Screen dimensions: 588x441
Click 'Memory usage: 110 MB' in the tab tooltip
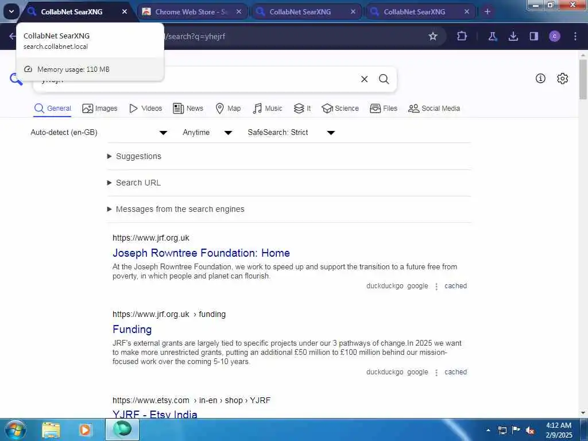73,69
